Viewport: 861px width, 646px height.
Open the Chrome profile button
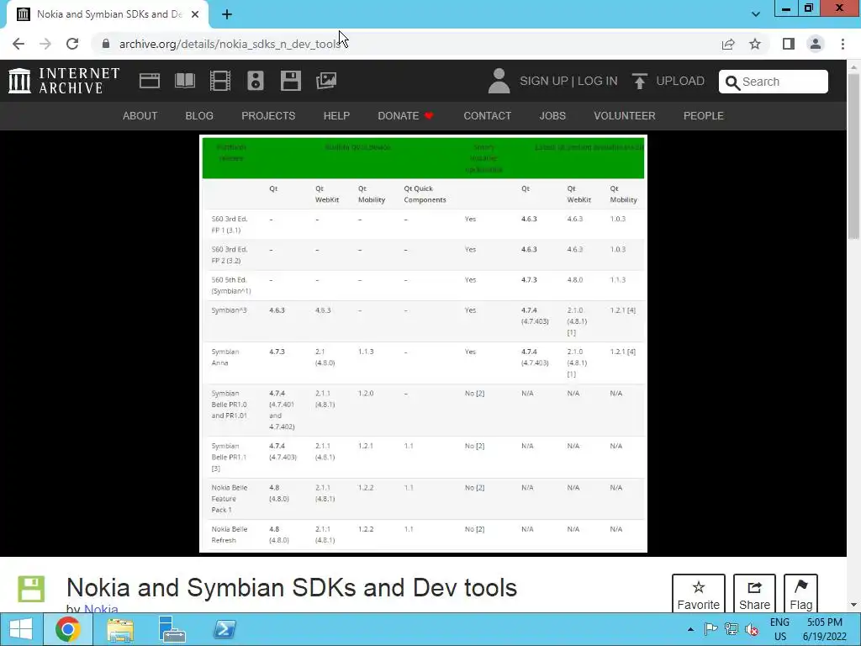(816, 44)
